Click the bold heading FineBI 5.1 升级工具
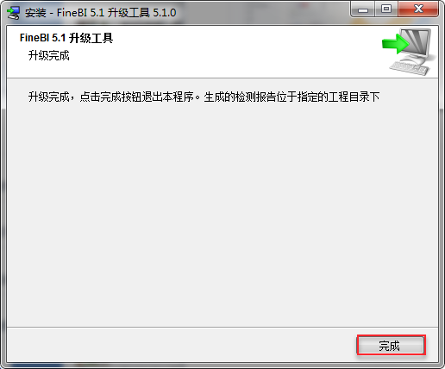Viewport: 445px width, 369px height. [66, 38]
